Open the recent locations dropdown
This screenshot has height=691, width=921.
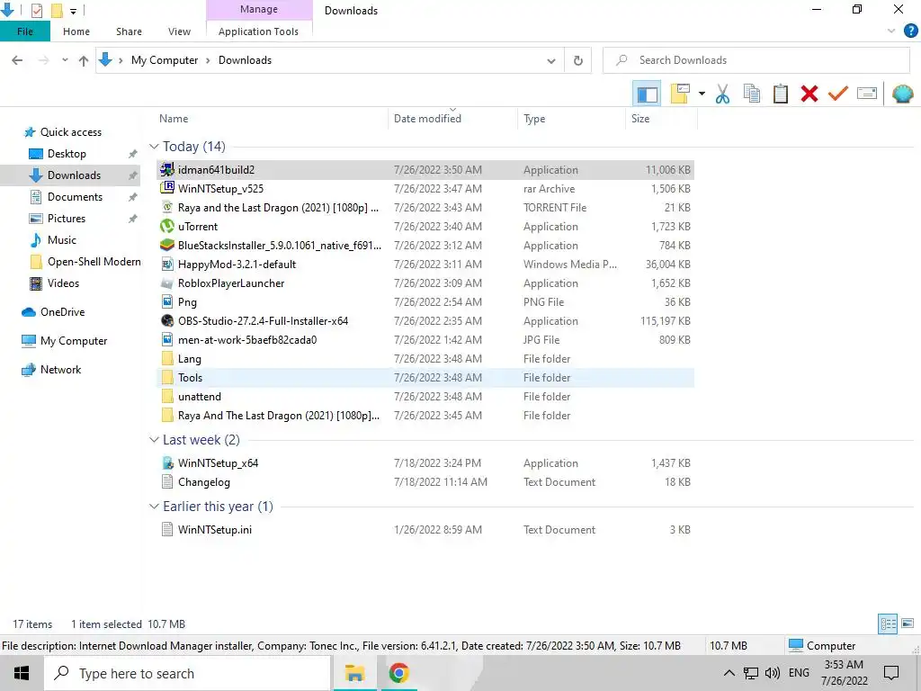tap(65, 60)
